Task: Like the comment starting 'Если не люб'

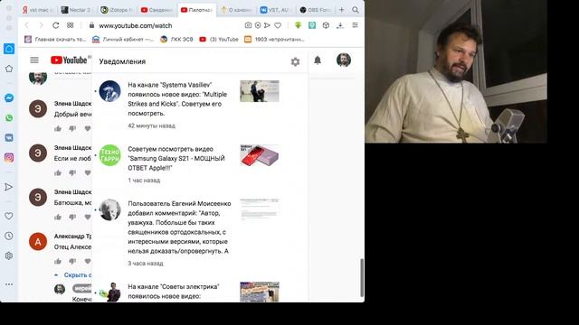Action: (x=58, y=172)
